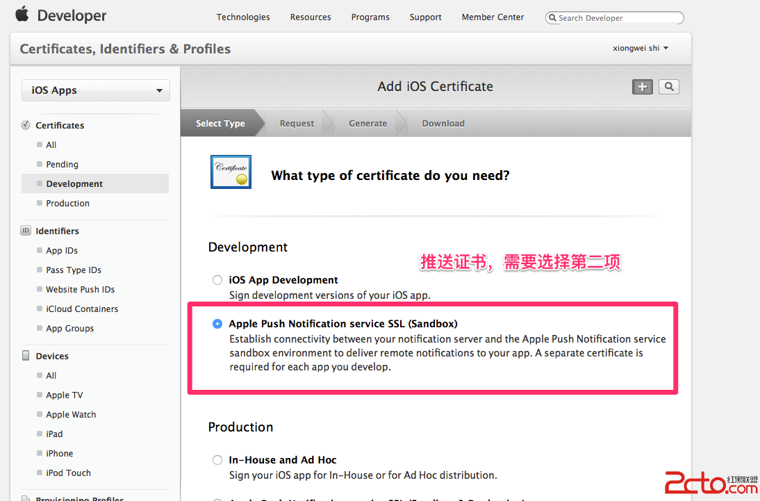The height and width of the screenshot is (501, 760).
Task: Click the magnifier search icon button
Action: click(669, 87)
